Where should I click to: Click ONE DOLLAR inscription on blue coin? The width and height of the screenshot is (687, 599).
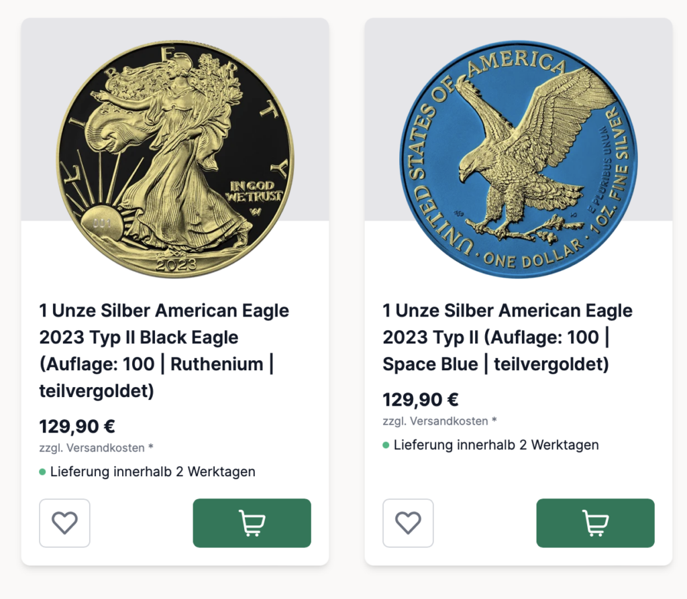(535, 256)
